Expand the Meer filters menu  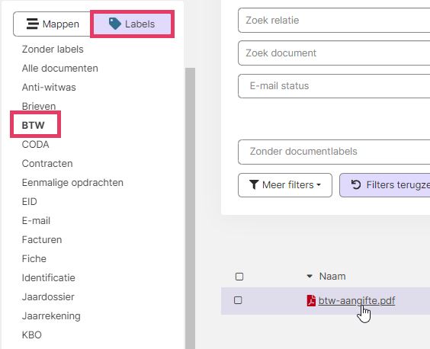285,185
